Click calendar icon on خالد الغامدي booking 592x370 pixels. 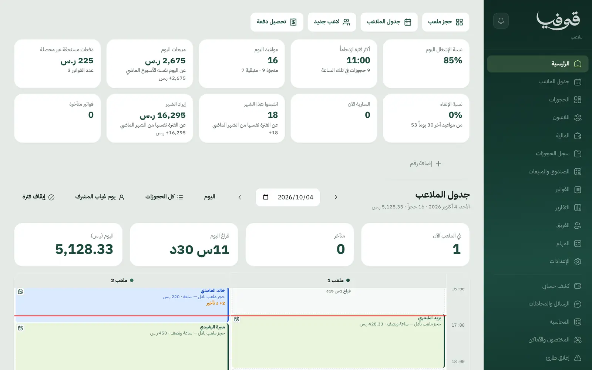pos(21,292)
